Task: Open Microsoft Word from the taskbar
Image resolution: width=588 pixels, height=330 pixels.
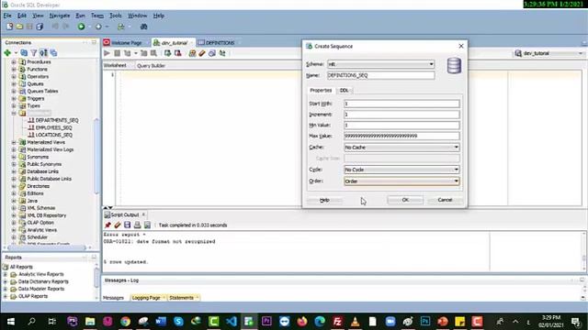Action: click(161, 322)
